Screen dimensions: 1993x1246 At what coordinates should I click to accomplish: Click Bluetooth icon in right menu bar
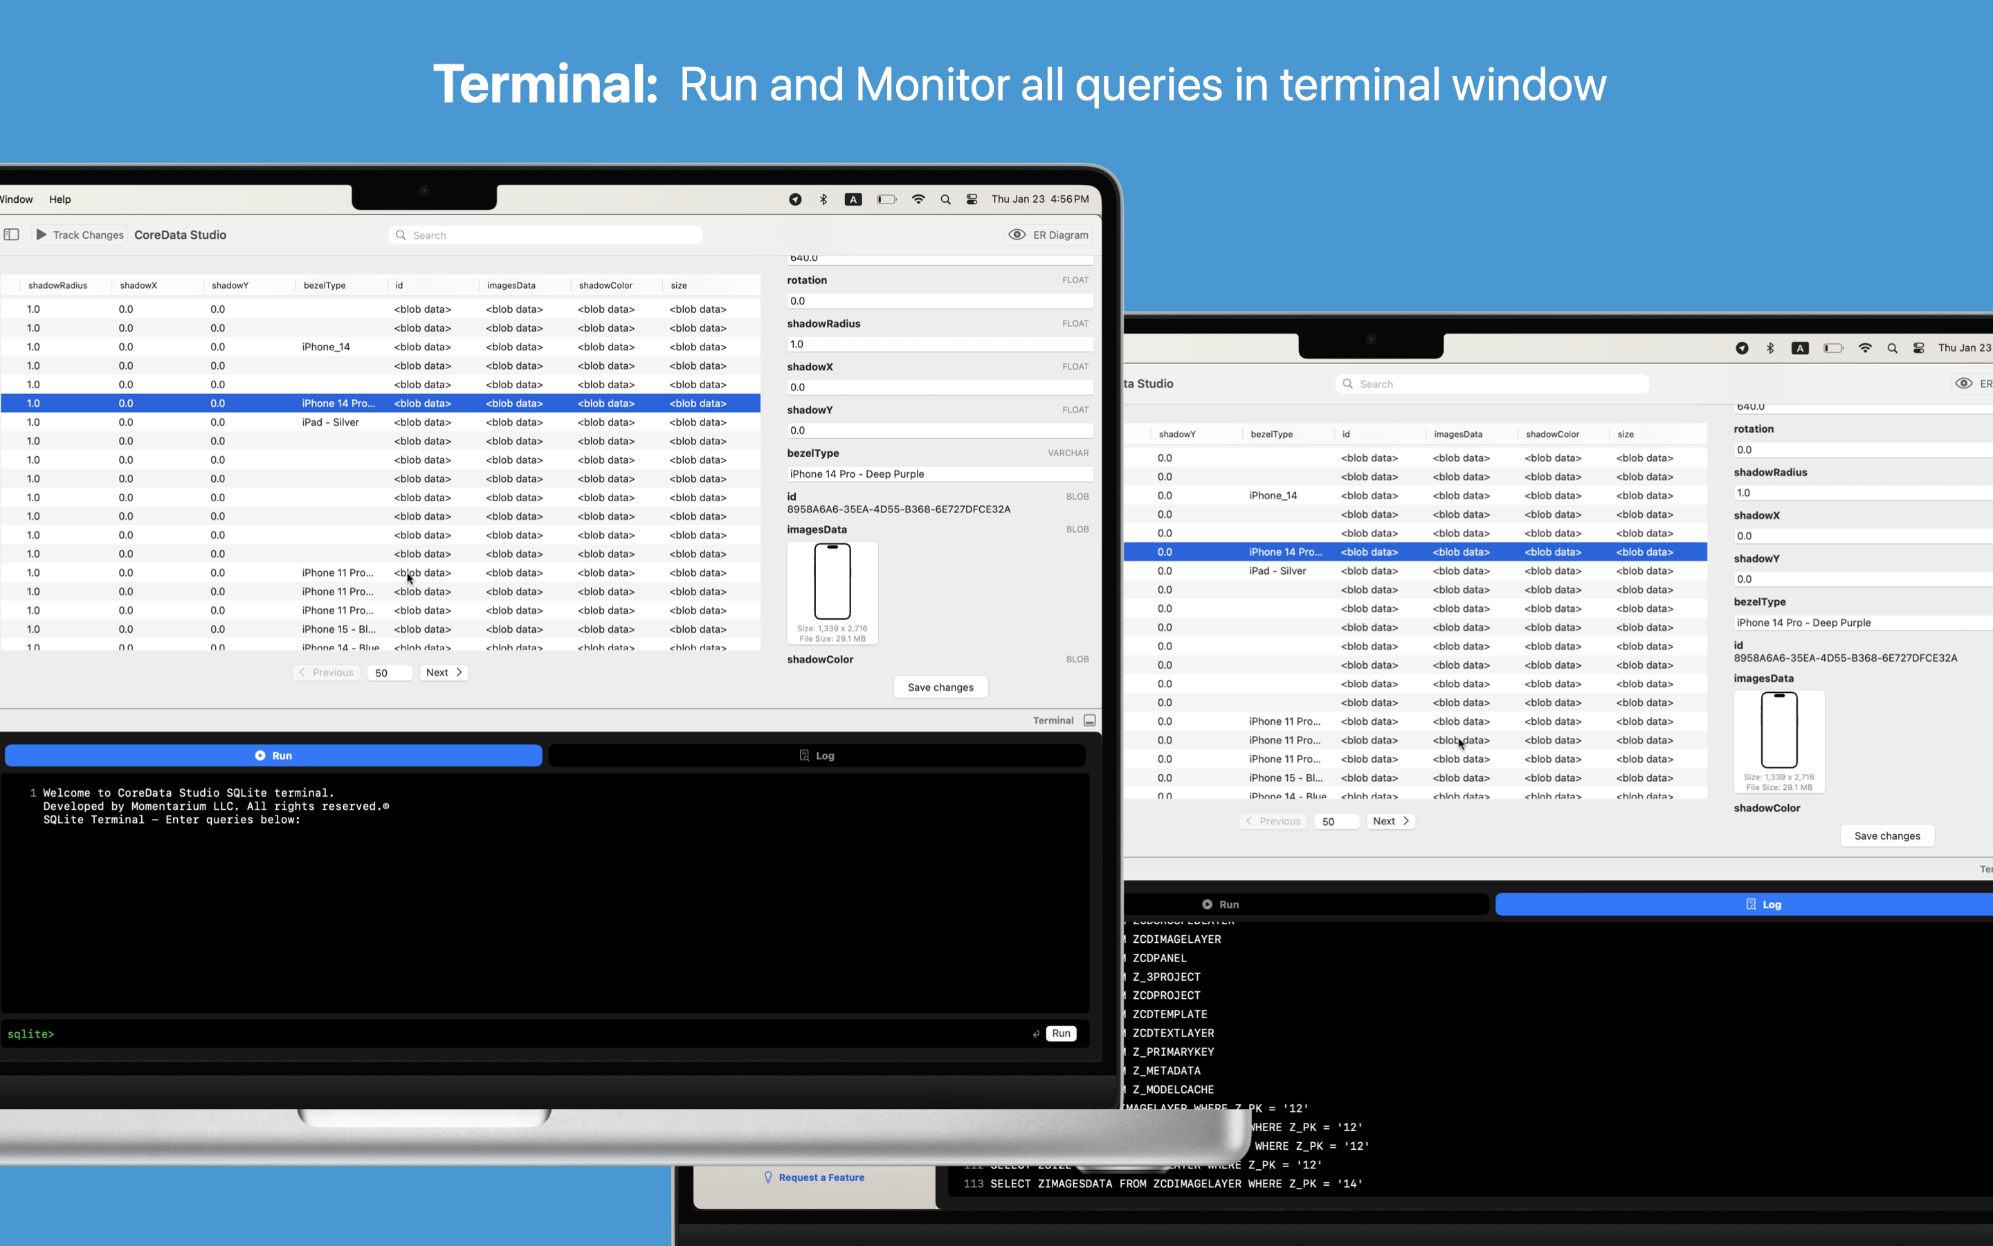click(x=1769, y=347)
